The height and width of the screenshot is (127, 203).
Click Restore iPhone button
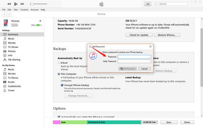point(167,35)
